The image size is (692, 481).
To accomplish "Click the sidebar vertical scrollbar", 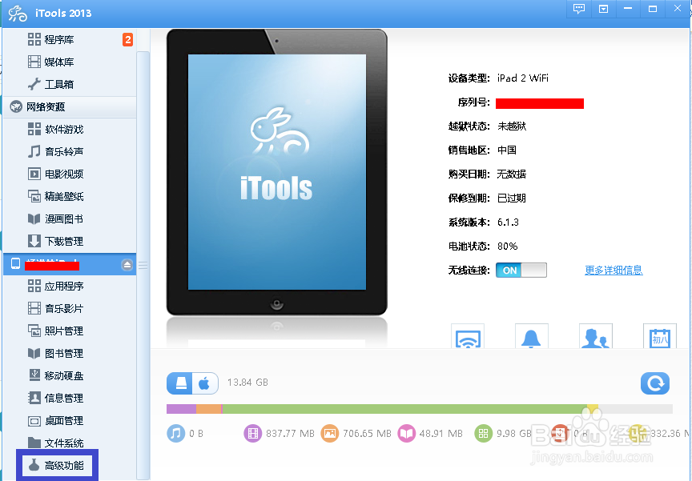I will point(143,265).
